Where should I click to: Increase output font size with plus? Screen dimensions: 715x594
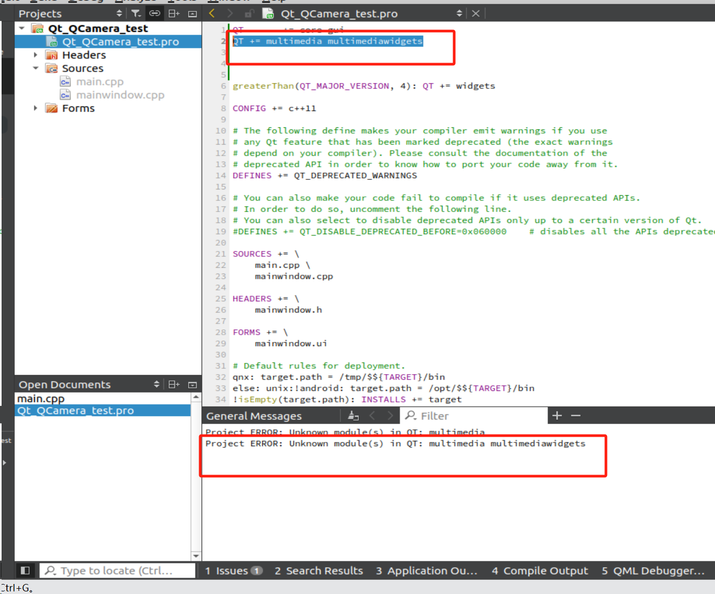coord(557,416)
